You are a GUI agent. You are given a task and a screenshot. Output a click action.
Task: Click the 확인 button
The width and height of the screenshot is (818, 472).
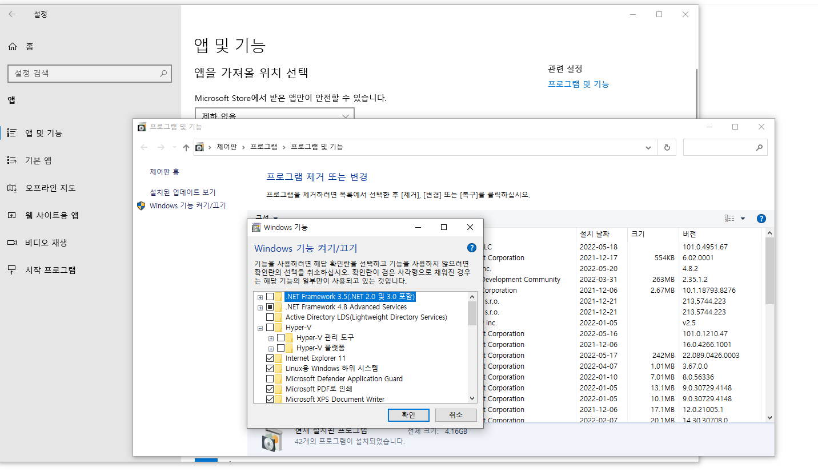click(408, 415)
